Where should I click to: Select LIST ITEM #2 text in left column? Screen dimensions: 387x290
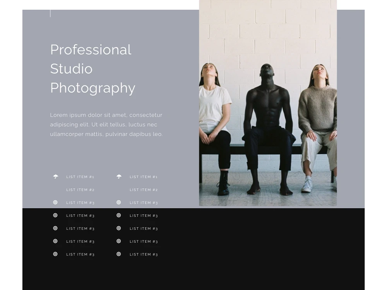click(80, 189)
